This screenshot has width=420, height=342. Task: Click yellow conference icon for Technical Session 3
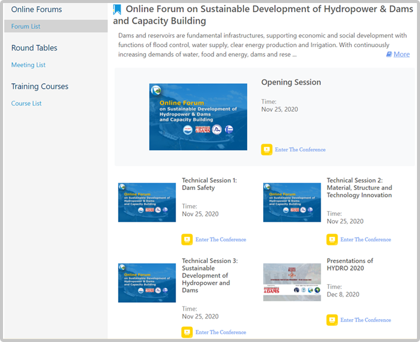187,332
